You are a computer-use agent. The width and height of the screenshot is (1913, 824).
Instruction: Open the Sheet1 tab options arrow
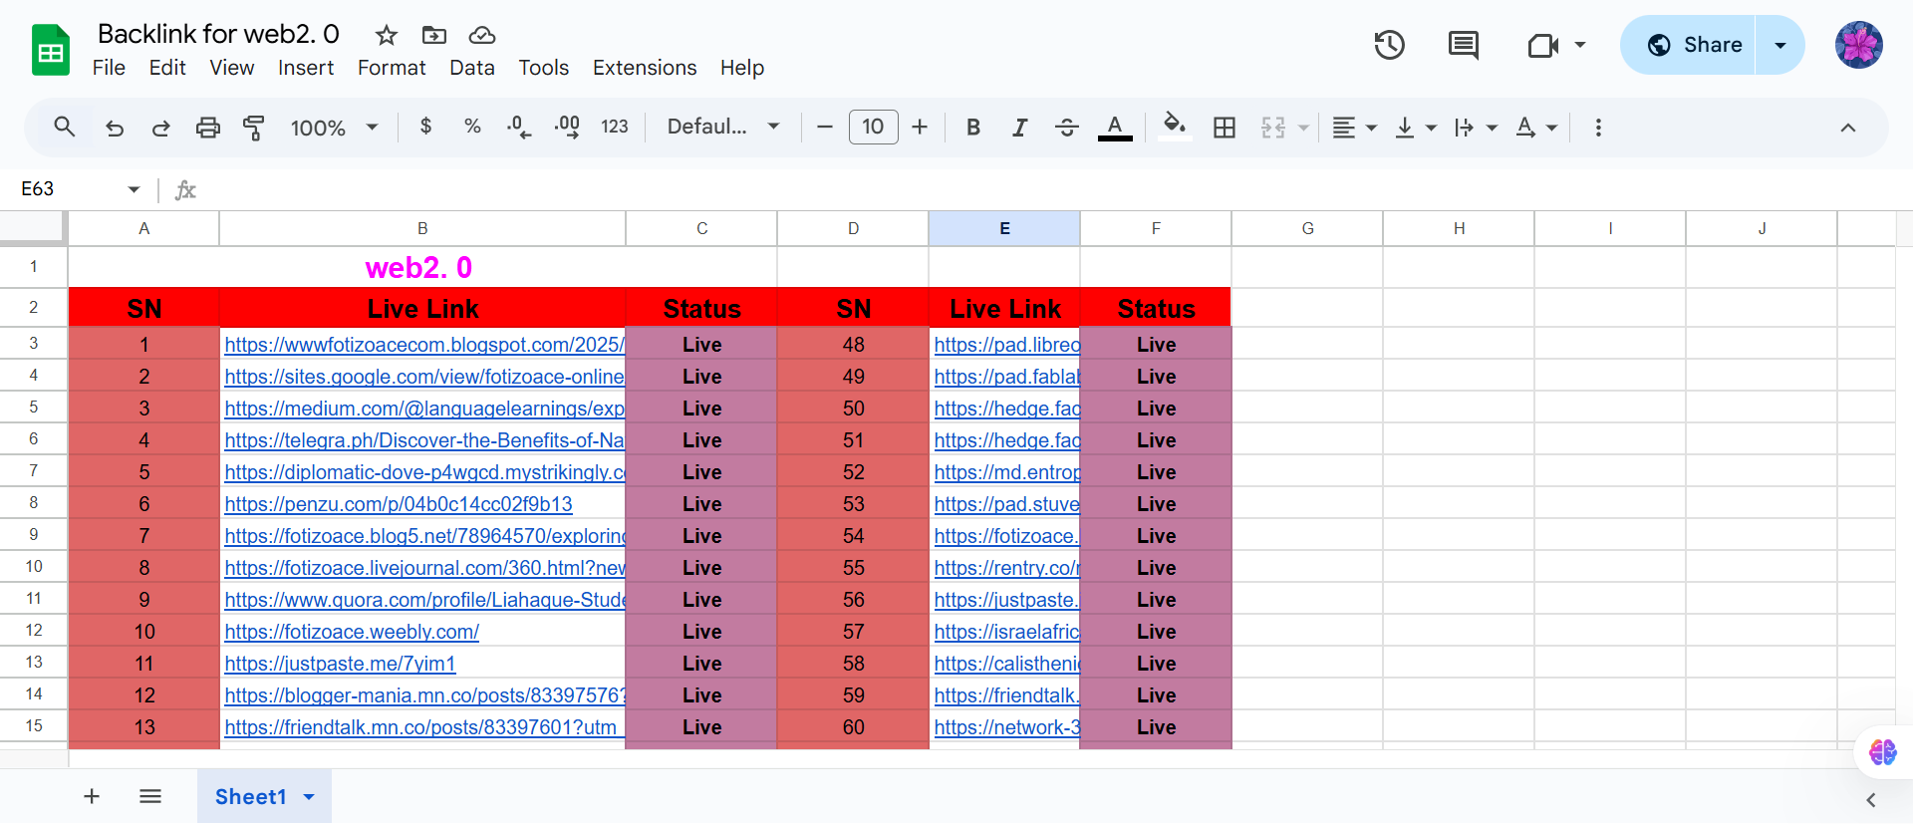(309, 797)
